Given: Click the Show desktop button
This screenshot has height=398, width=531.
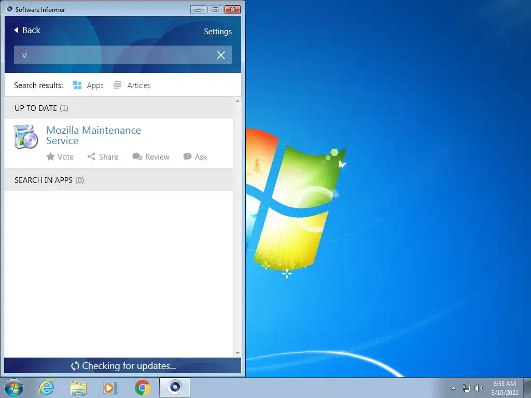Looking at the screenshot, I should 527,388.
